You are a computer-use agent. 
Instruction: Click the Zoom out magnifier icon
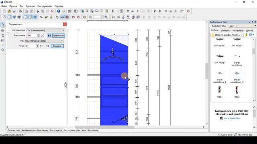coord(90,17)
